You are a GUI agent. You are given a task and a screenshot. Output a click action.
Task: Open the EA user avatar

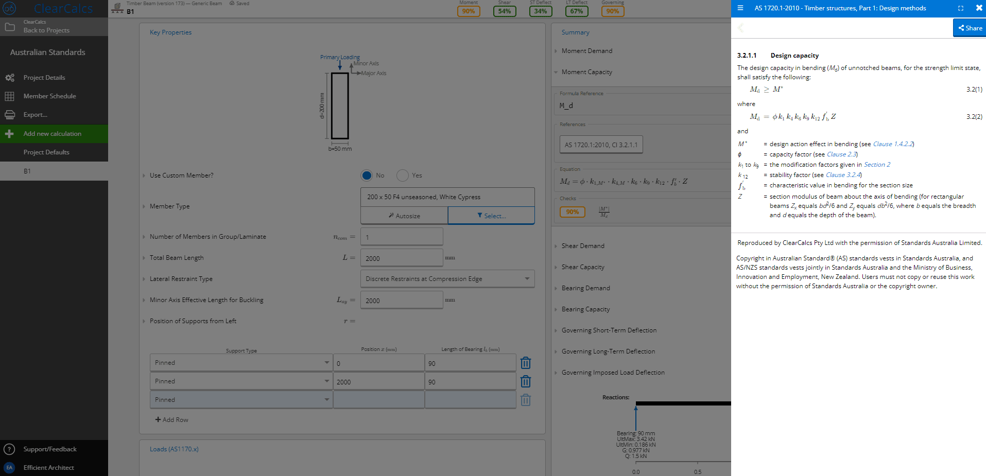click(9, 468)
